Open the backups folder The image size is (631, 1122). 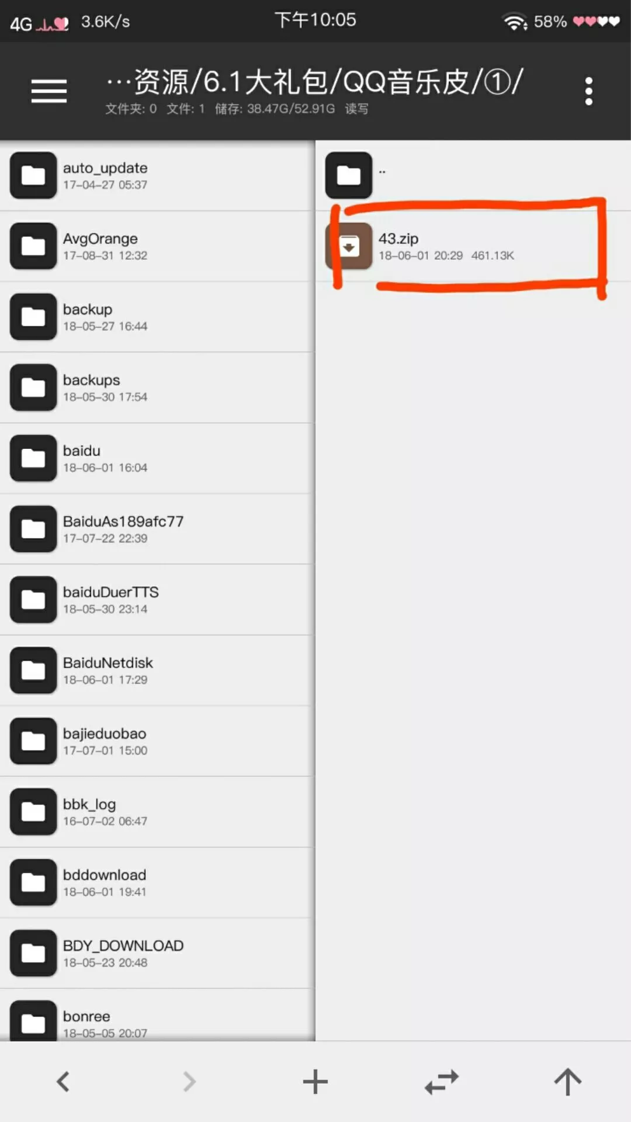coord(157,387)
